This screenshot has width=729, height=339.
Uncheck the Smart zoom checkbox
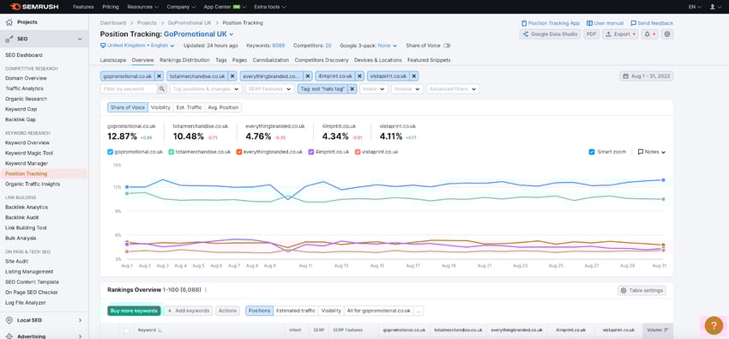pos(592,152)
